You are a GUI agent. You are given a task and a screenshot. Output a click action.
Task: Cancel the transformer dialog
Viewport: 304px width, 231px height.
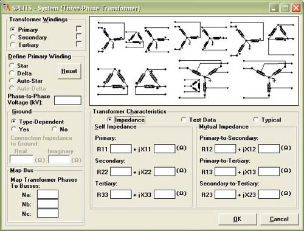tap(279, 219)
